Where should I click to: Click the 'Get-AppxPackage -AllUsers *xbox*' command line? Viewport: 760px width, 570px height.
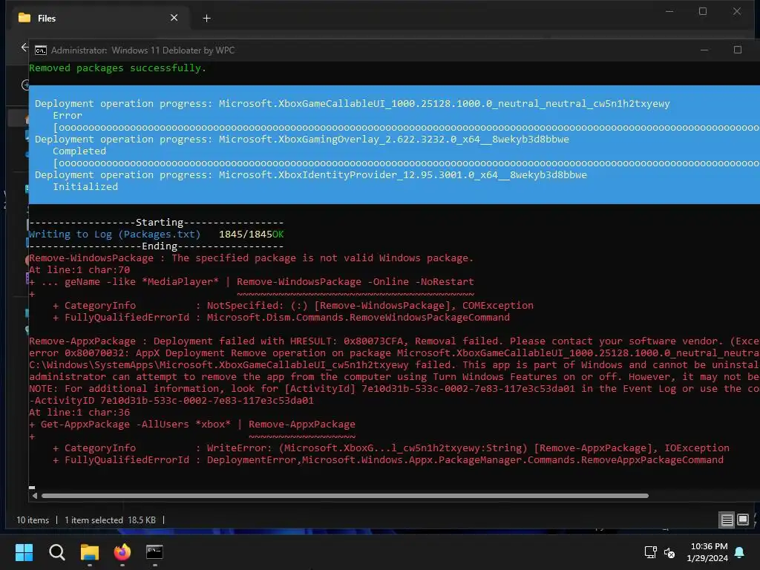pos(192,424)
